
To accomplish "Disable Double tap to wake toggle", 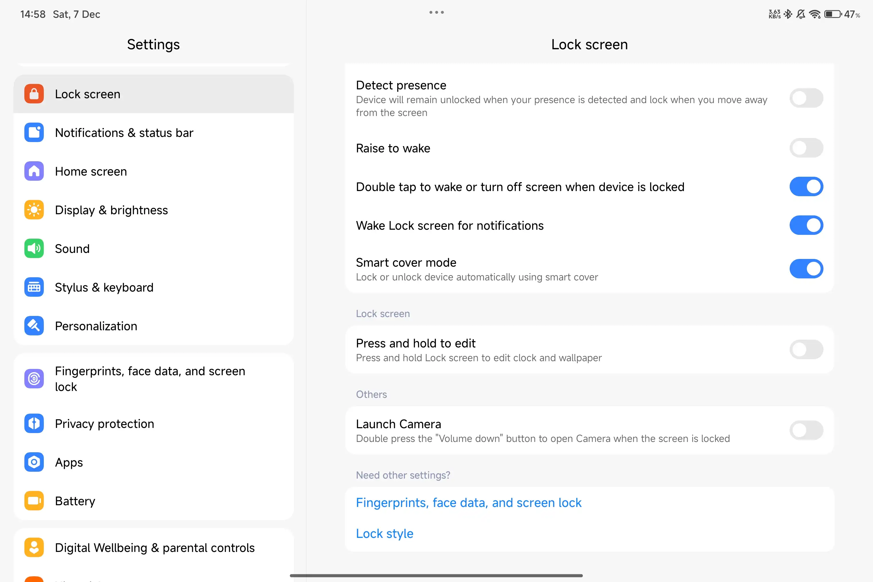I will tap(806, 186).
